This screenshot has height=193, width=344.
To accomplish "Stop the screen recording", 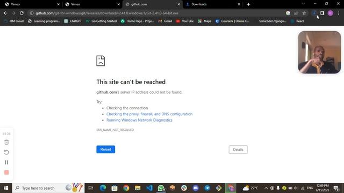I will (6, 173).
